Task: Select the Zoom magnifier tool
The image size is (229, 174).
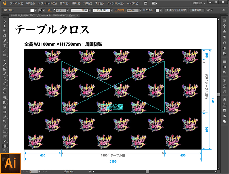Action: tap(5, 150)
